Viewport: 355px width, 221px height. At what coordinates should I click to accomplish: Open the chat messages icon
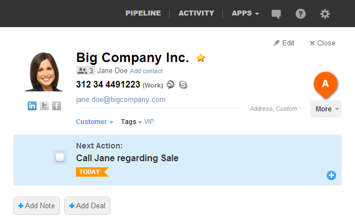(x=276, y=14)
